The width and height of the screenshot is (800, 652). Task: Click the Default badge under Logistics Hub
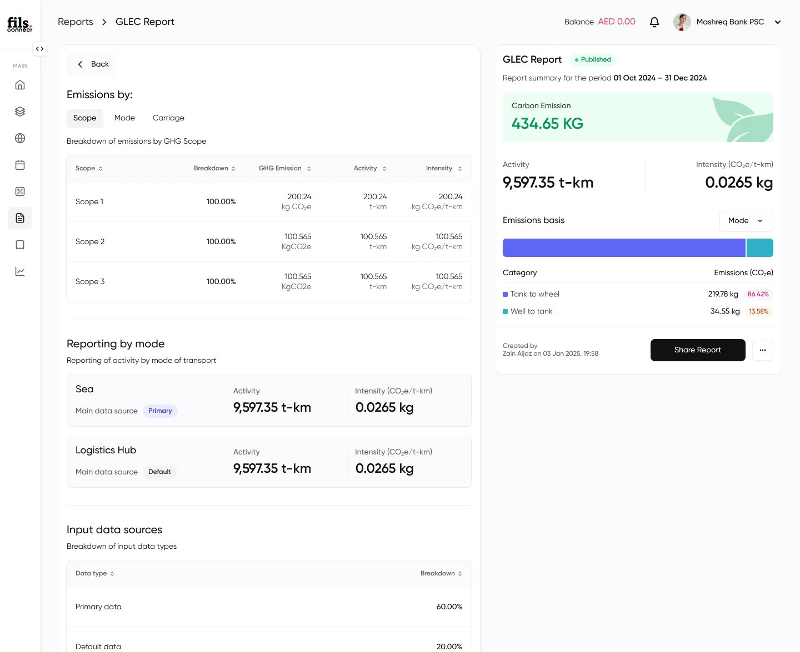point(159,472)
